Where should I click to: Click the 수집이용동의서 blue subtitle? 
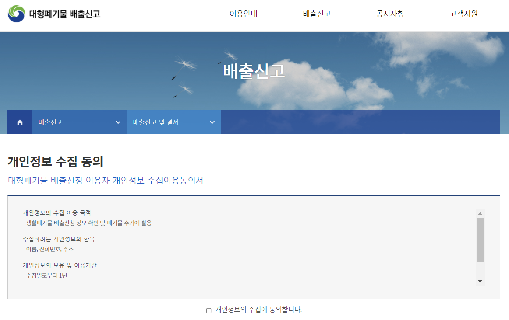coord(106,181)
